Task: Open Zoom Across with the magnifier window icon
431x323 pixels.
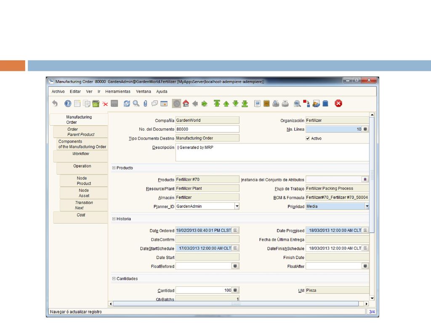Action: [297, 103]
